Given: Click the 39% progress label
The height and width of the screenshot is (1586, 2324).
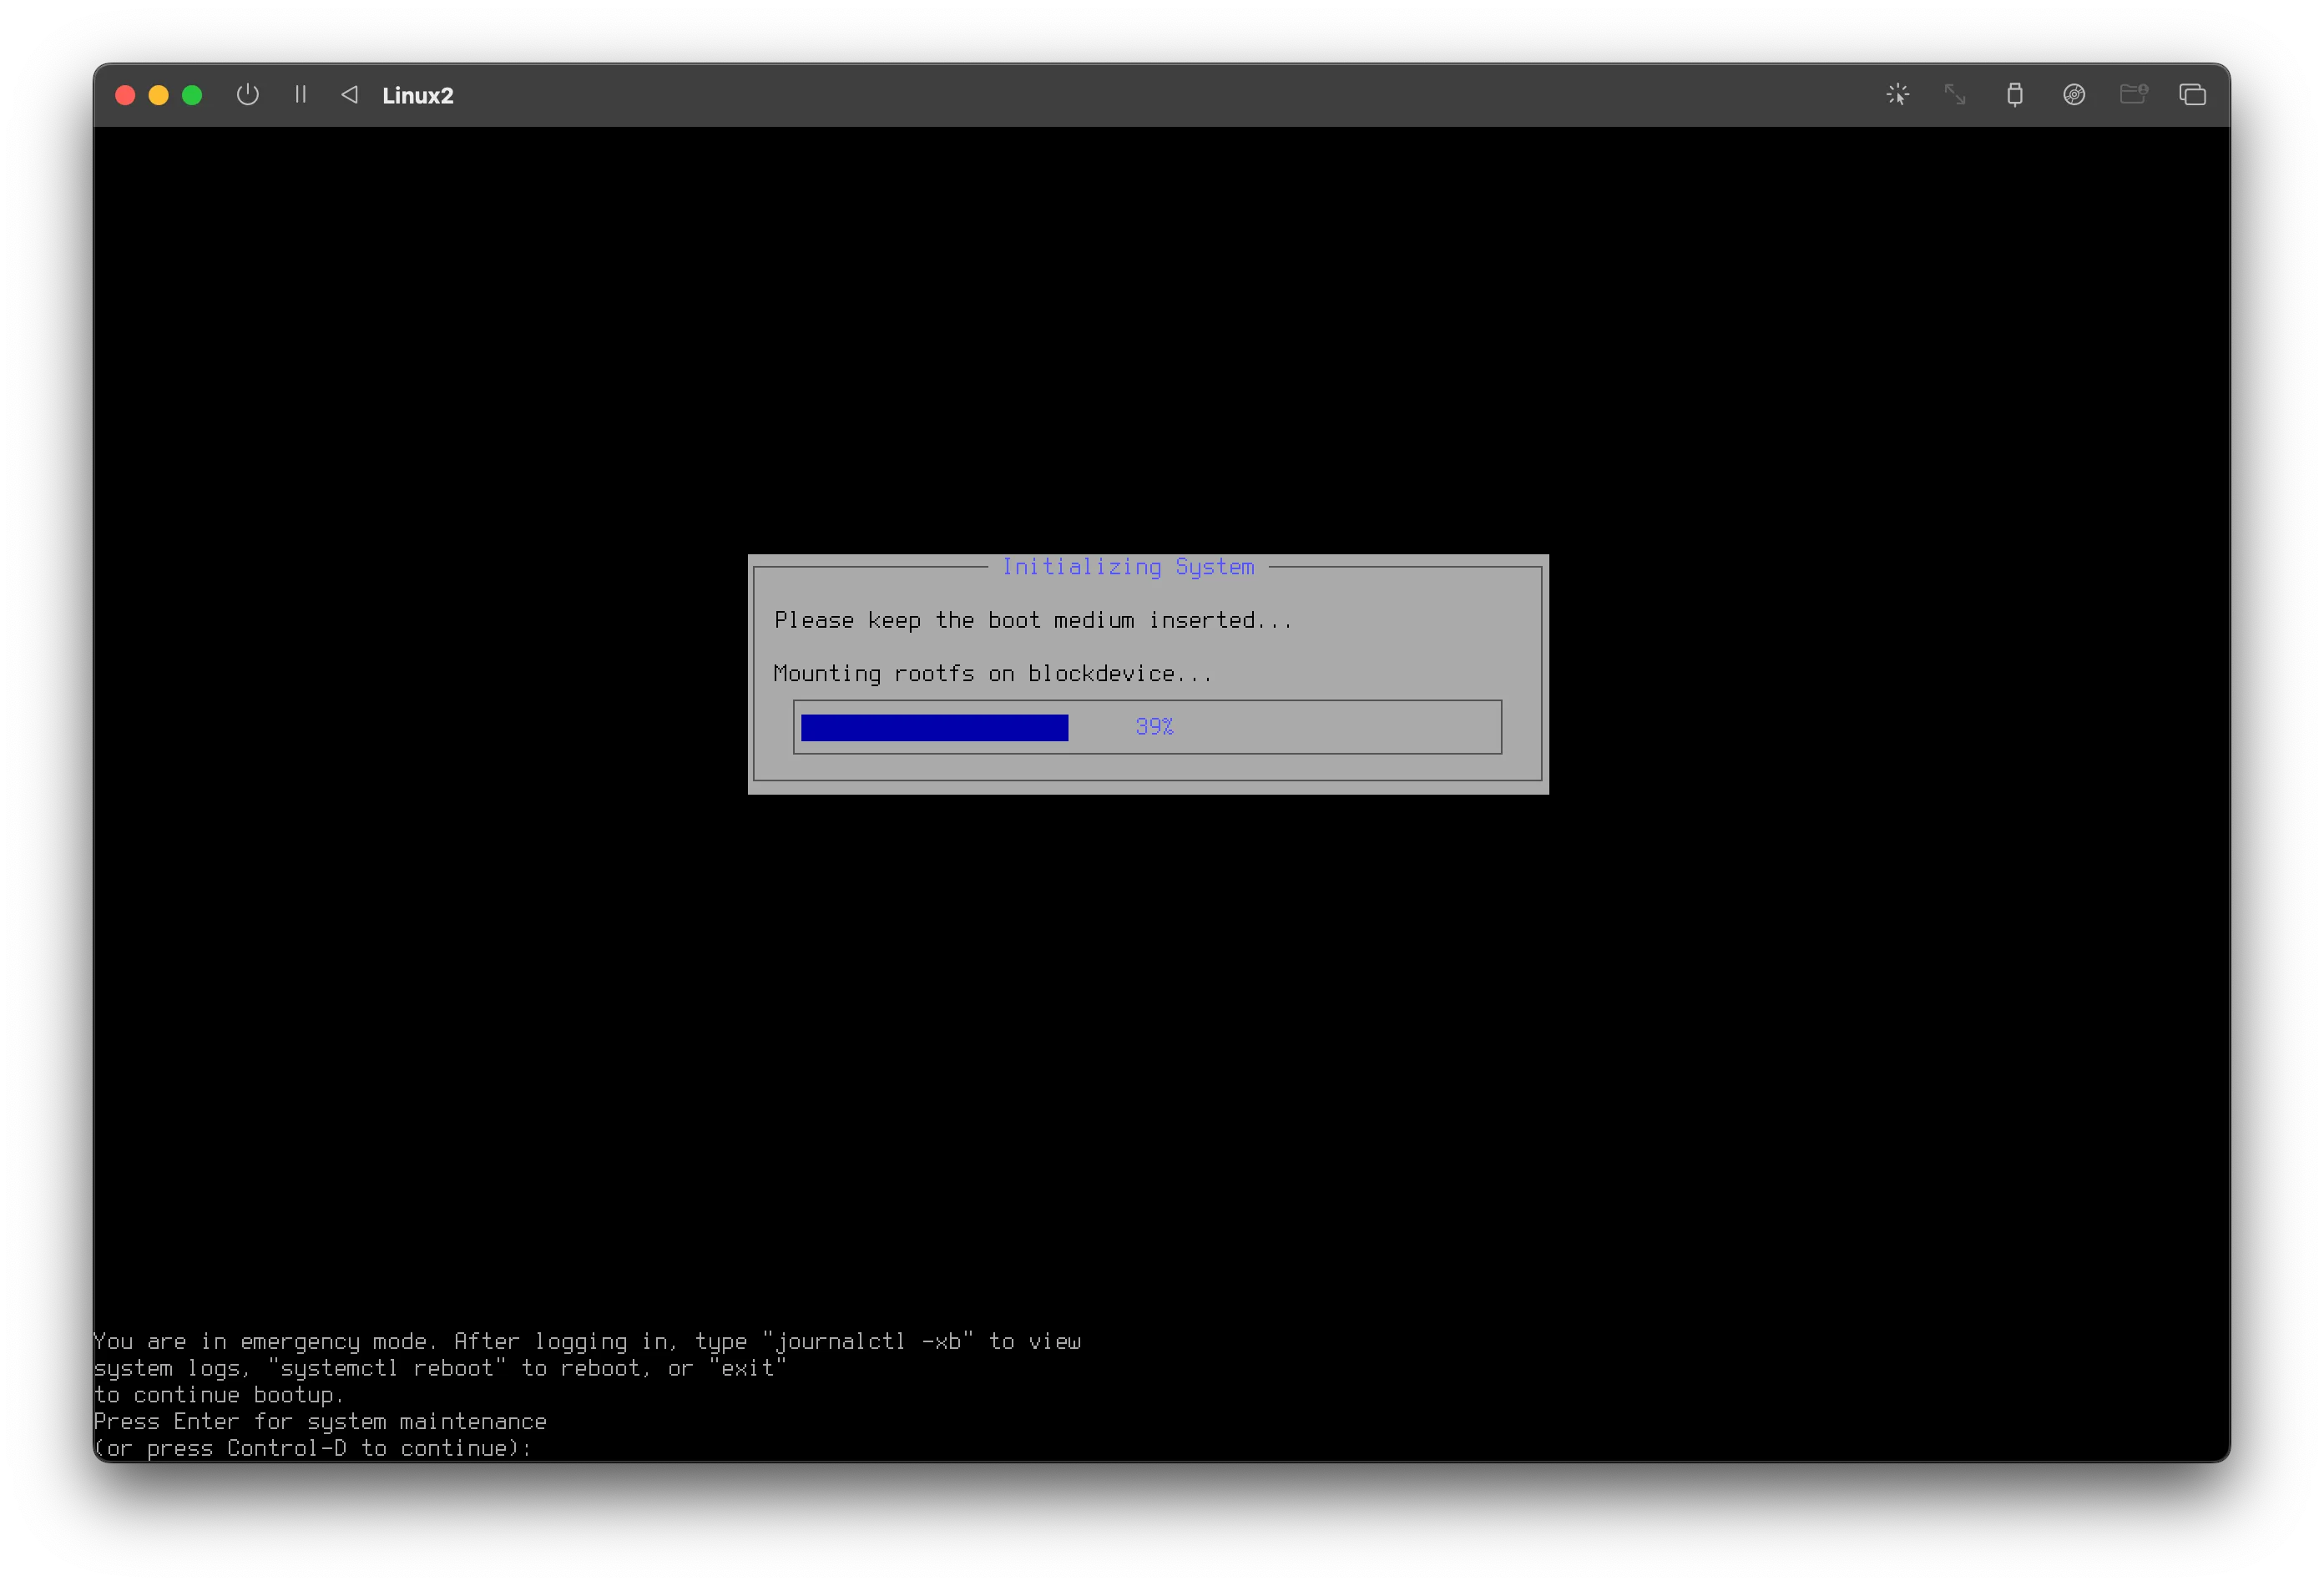Looking at the screenshot, I should [1154, 727].
